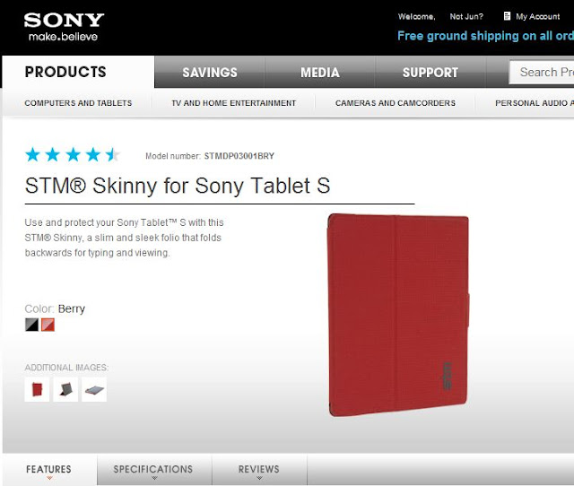Expand Computers and Tablets category
The width and height of the screenshot is (574, 486).
point(78,103)
